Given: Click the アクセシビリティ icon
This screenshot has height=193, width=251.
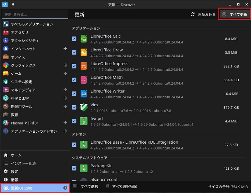Looking at the screenshot, I should tap(6, 40).
